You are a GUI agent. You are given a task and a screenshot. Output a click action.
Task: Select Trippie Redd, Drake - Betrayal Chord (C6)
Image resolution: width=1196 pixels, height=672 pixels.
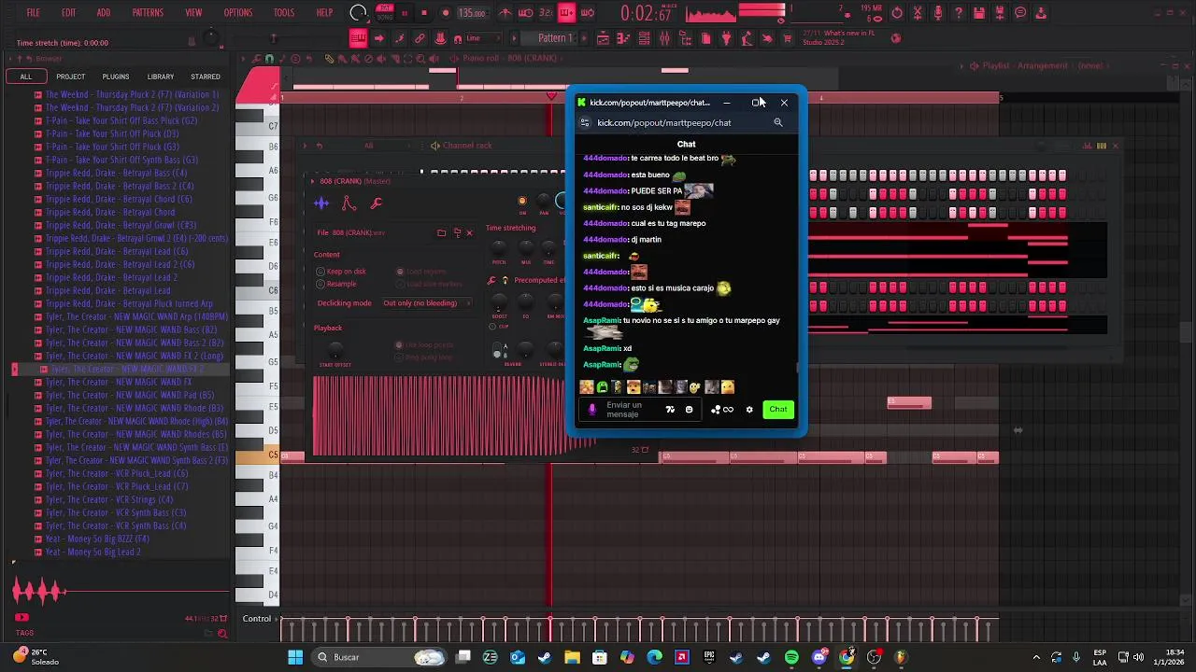(x=119, y=199)
